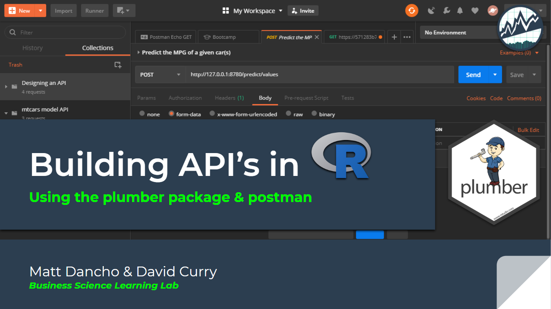Open settings with the wrench icon
This screenshot has height=309, width=551.
coord(446,11)
